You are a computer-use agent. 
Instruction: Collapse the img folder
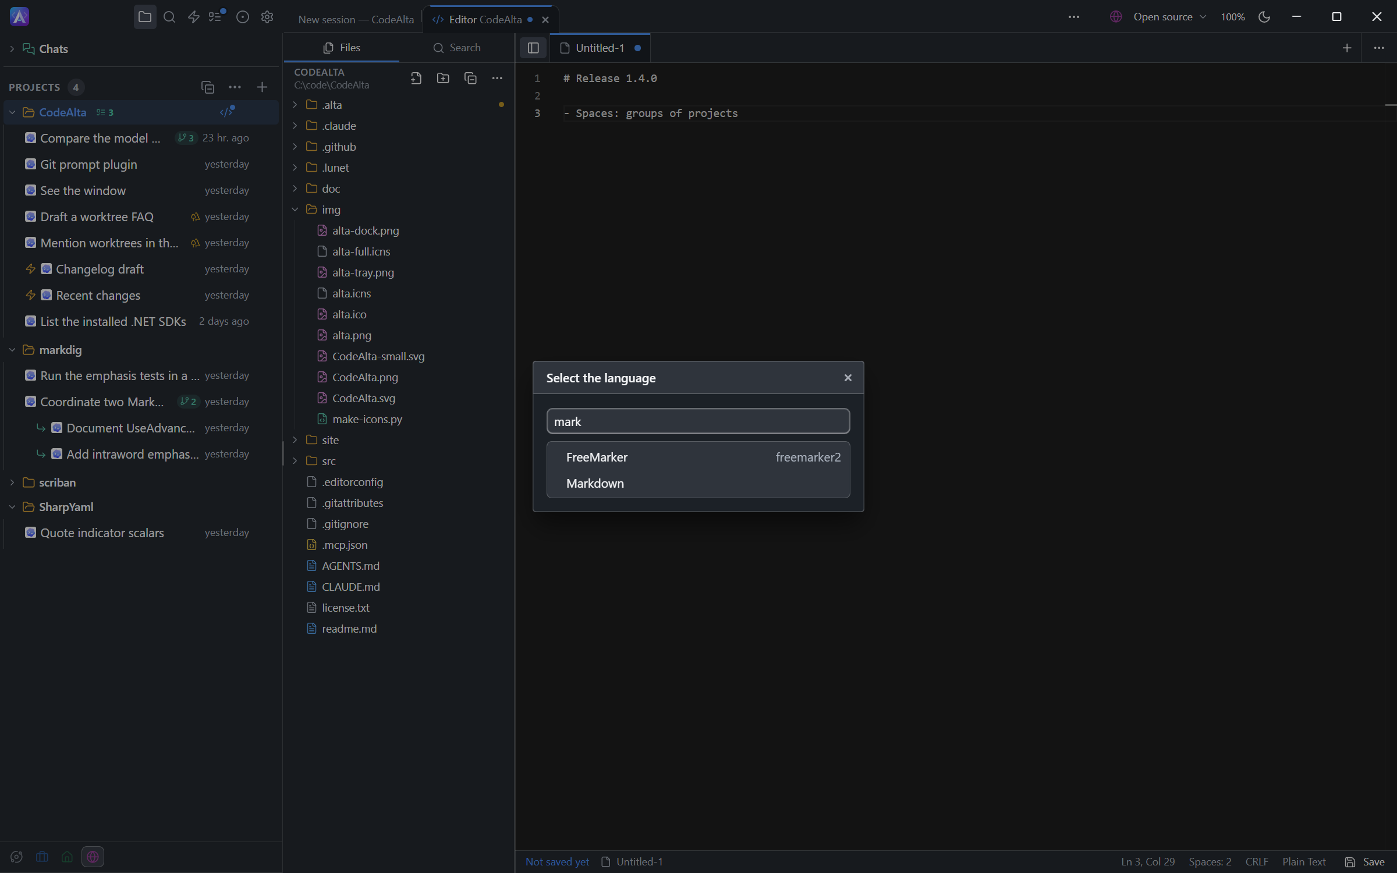point(295,210)
